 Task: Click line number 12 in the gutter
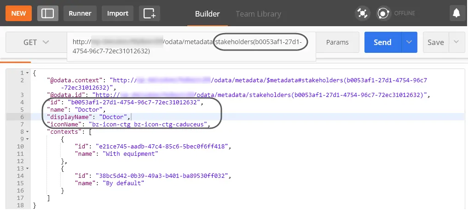click(x=20, y=161)
